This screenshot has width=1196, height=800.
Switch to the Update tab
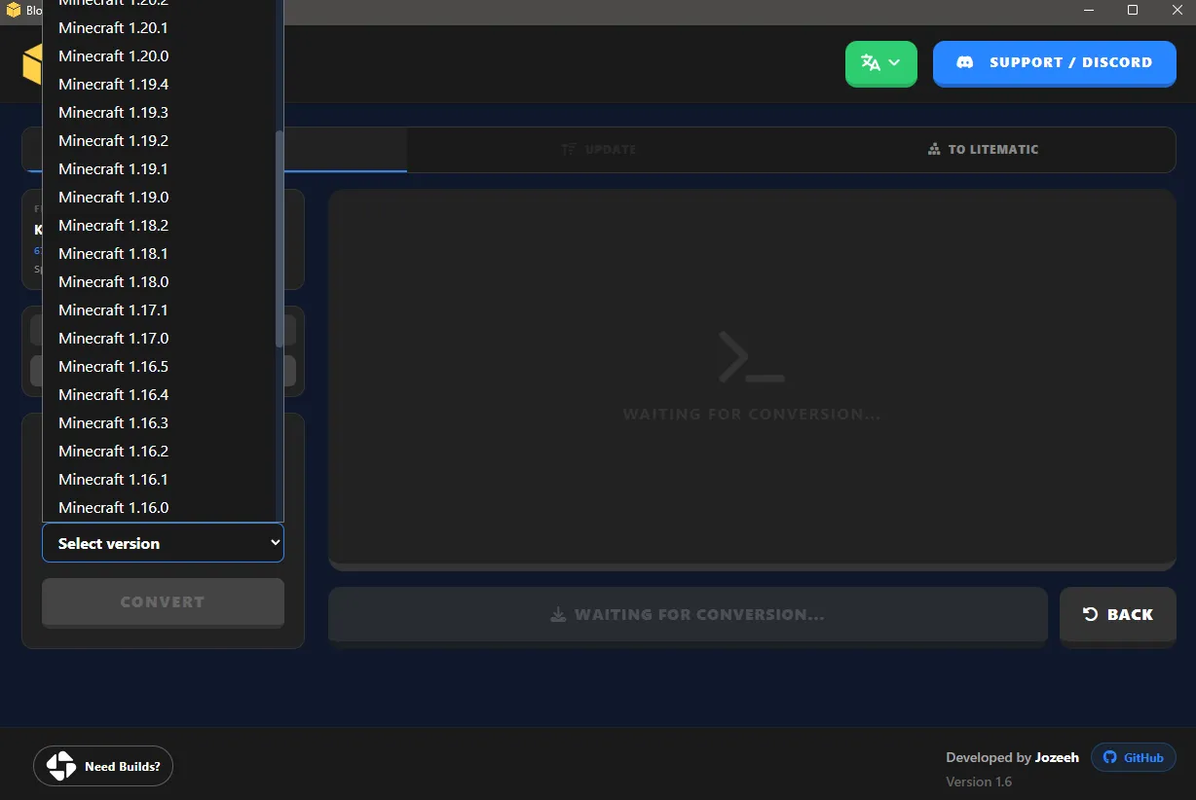pos(599,150)
